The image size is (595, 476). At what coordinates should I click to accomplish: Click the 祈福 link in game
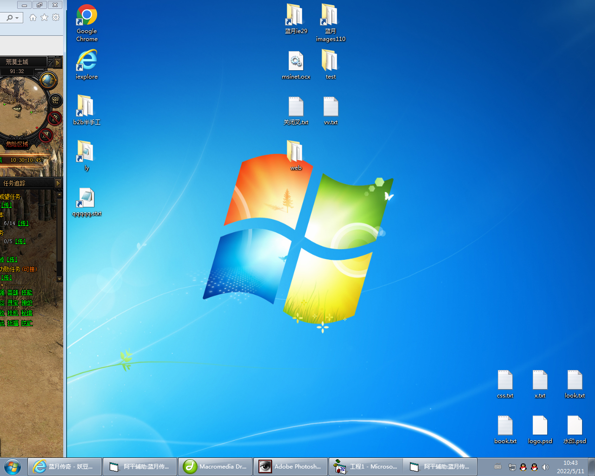pyautogui.click(x=13, y=323)
